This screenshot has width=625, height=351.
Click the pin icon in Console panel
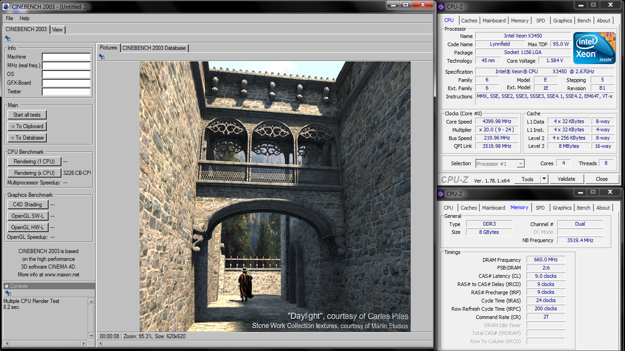tap(8, 293)
